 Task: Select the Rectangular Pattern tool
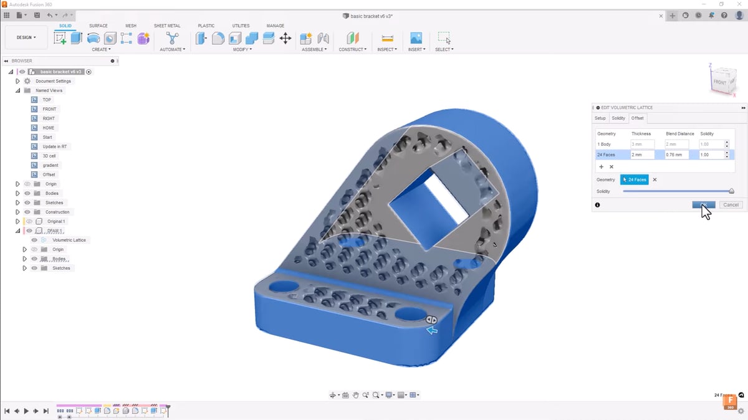(x=127, y=39)
